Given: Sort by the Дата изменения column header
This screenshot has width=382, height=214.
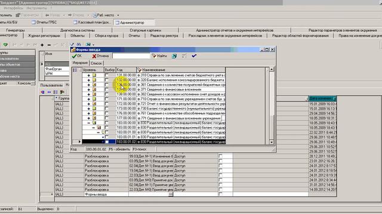Looking at the screenshot, I should pos(322,99).
